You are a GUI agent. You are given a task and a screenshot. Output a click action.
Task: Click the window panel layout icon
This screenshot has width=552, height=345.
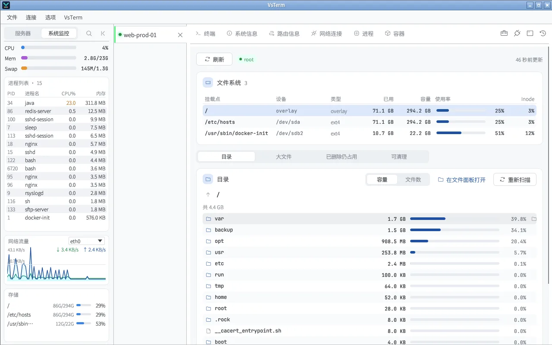tap(530, 33)
